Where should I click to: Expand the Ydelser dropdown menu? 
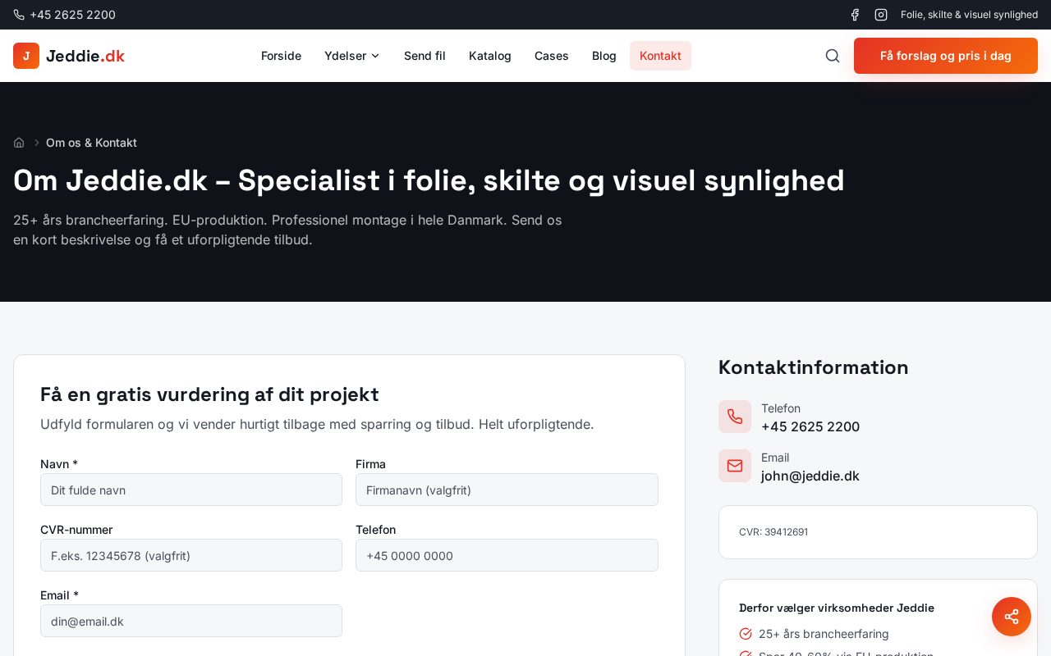point(352,56)
